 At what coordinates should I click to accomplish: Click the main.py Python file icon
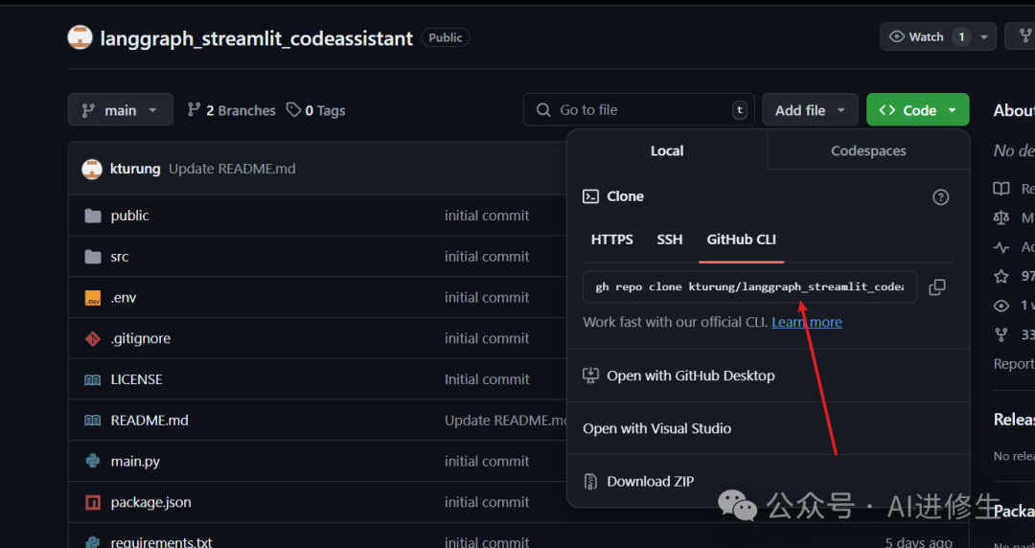[93, 461]
